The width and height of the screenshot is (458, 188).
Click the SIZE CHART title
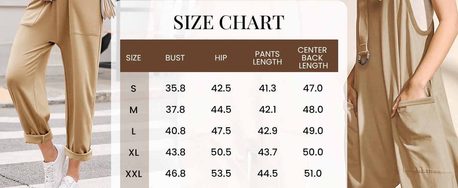229,23
